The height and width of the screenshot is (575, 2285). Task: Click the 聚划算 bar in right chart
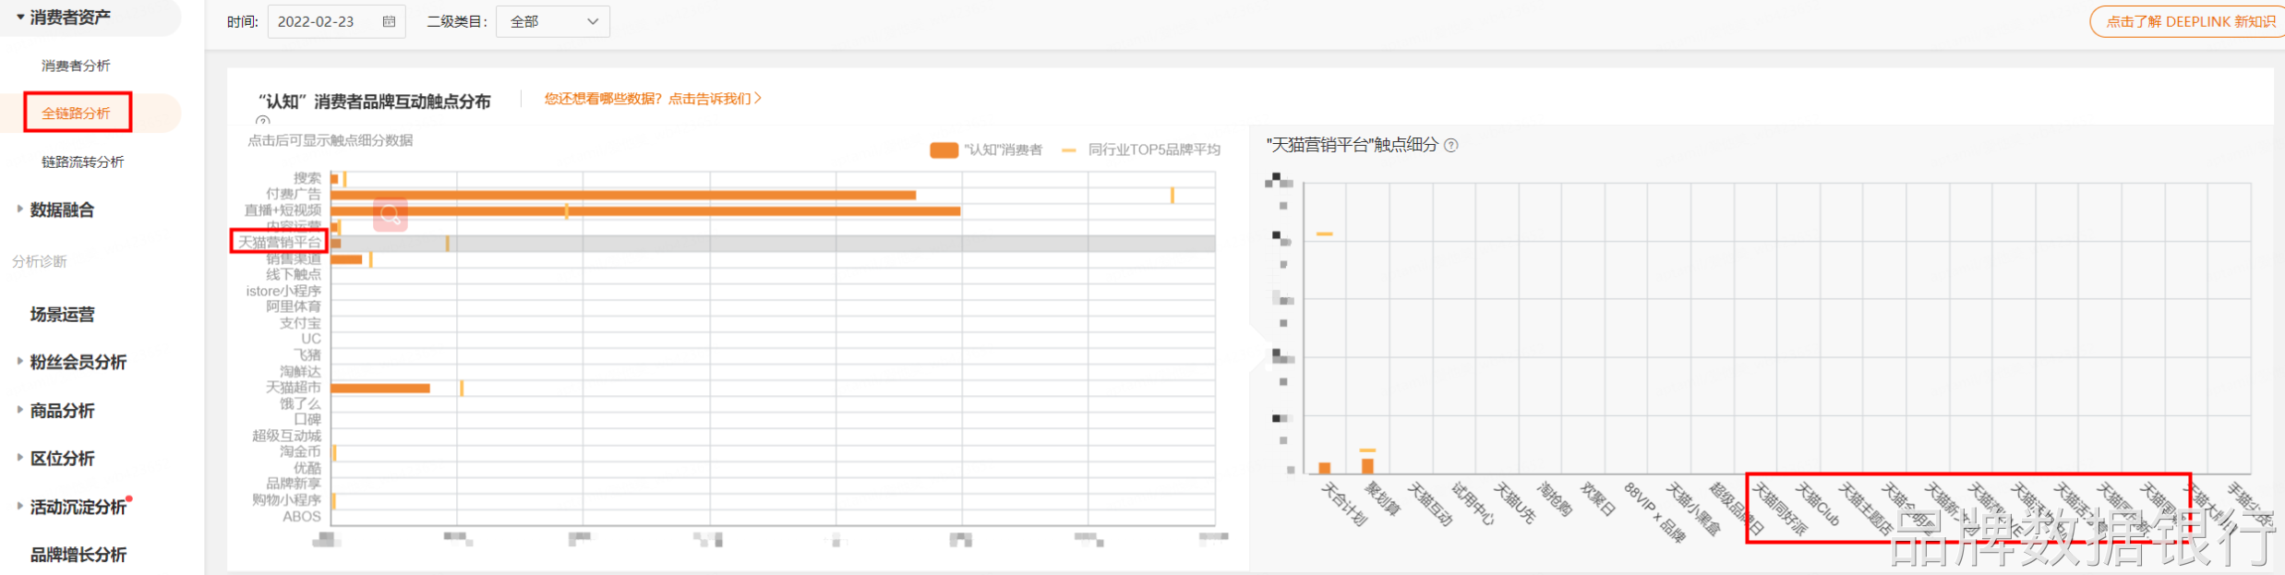(x=1367, y=466)
